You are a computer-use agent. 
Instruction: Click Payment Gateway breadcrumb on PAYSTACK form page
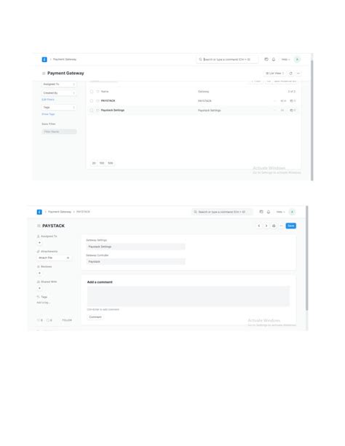60,212
